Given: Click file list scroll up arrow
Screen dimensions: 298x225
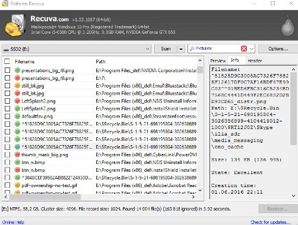Looking at the screenshot, I should coord(200,60).
